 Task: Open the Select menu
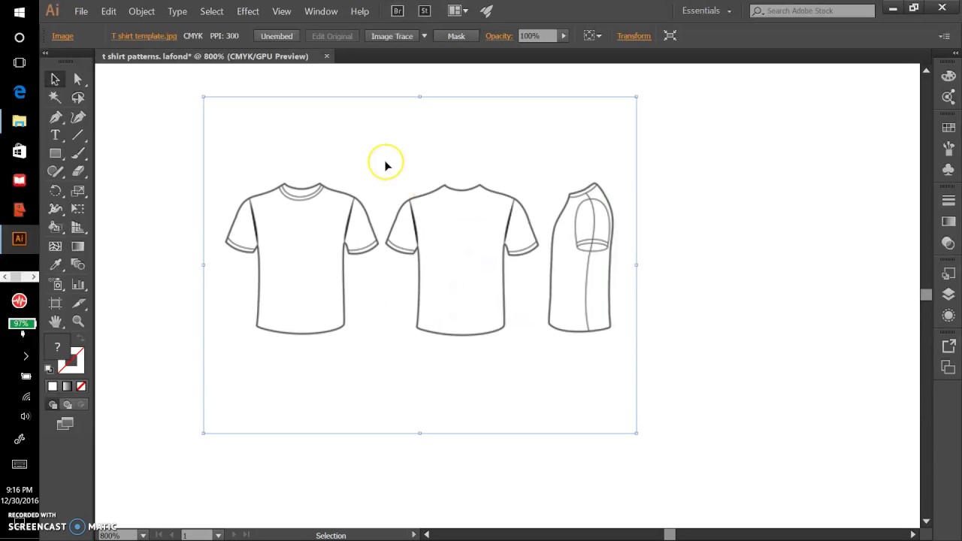pos(212,11)
